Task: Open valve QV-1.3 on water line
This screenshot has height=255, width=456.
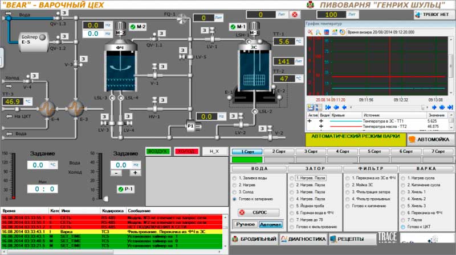Action: coord(59,18)
